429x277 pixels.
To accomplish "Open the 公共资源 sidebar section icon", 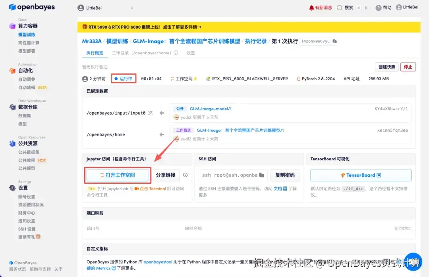I will (12, 144).
